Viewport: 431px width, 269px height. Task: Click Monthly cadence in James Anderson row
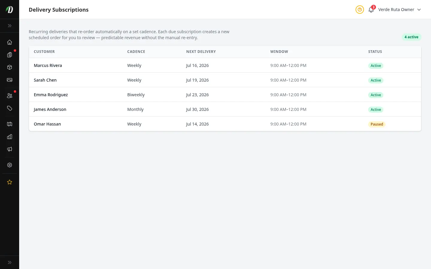pos(135,109)
